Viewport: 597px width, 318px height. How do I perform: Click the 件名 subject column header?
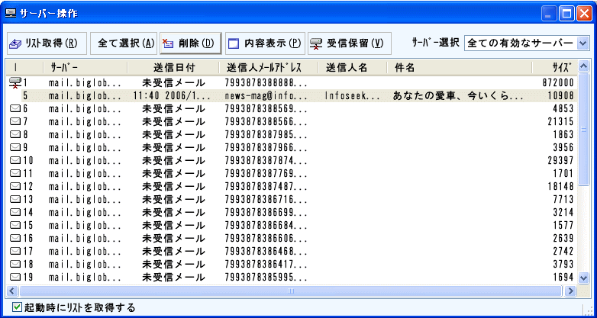point(405,68)
